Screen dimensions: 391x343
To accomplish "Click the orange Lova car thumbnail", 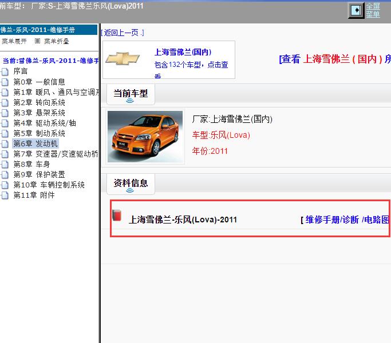I will [145, 137].
